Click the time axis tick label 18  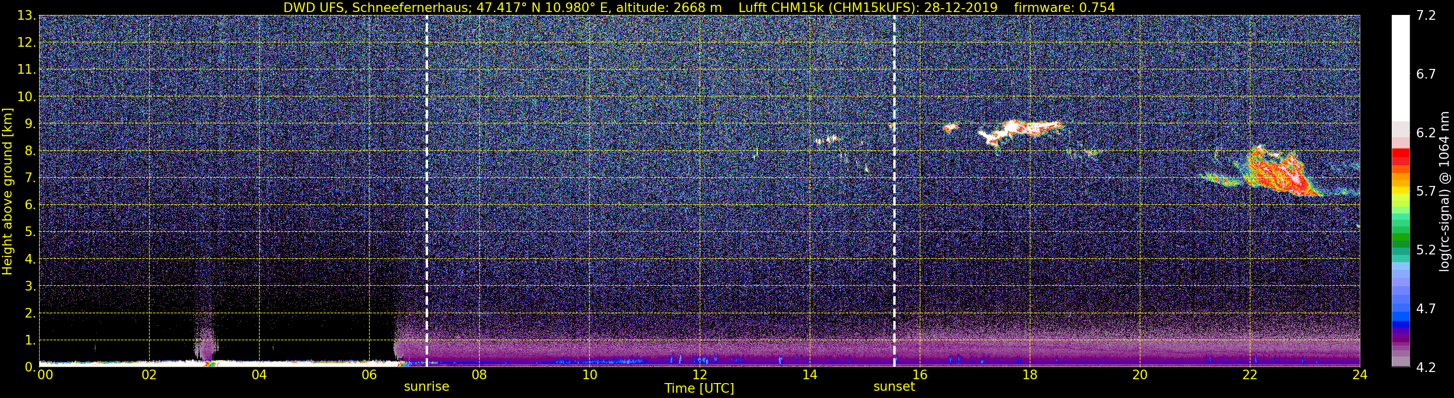(1029, 375)
